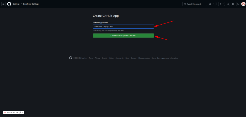Open the hamburger navigation menu
The height and width of the screenshot is (117, 246).
[4, 4]
